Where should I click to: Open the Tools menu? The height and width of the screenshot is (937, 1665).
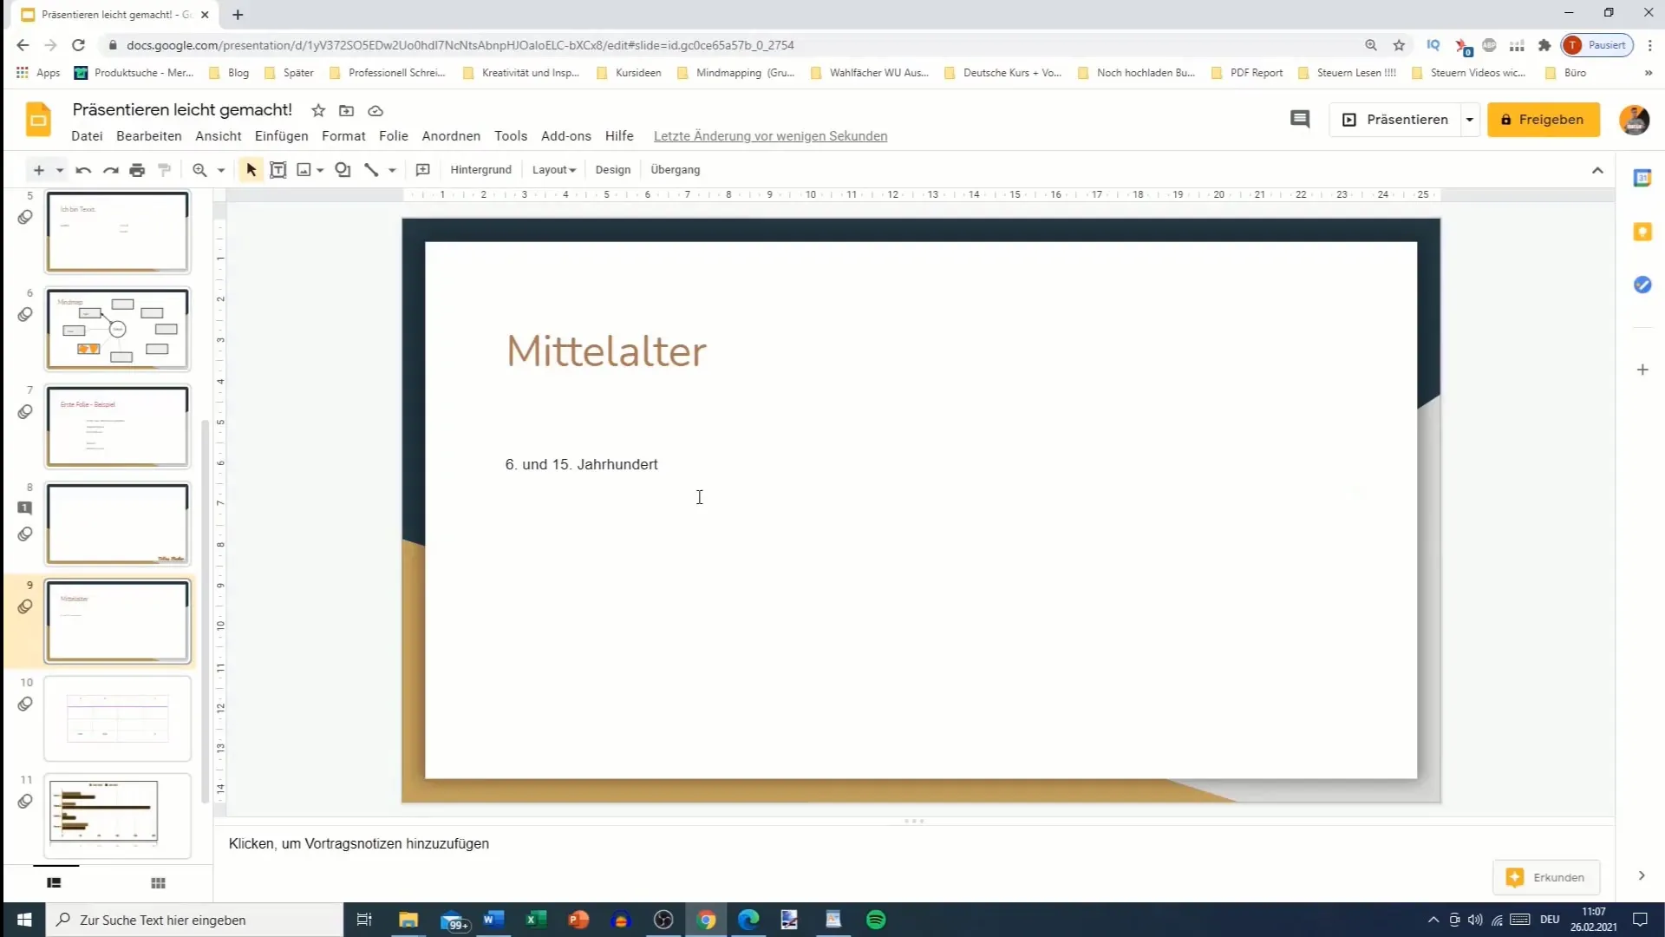tap(511, 136)
